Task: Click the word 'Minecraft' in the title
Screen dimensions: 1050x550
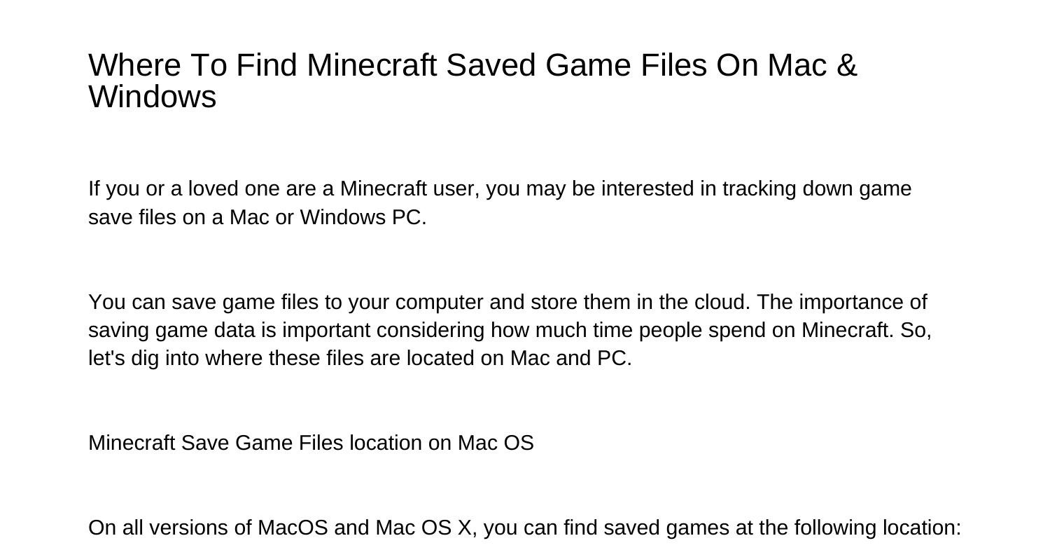Action: 372,66
